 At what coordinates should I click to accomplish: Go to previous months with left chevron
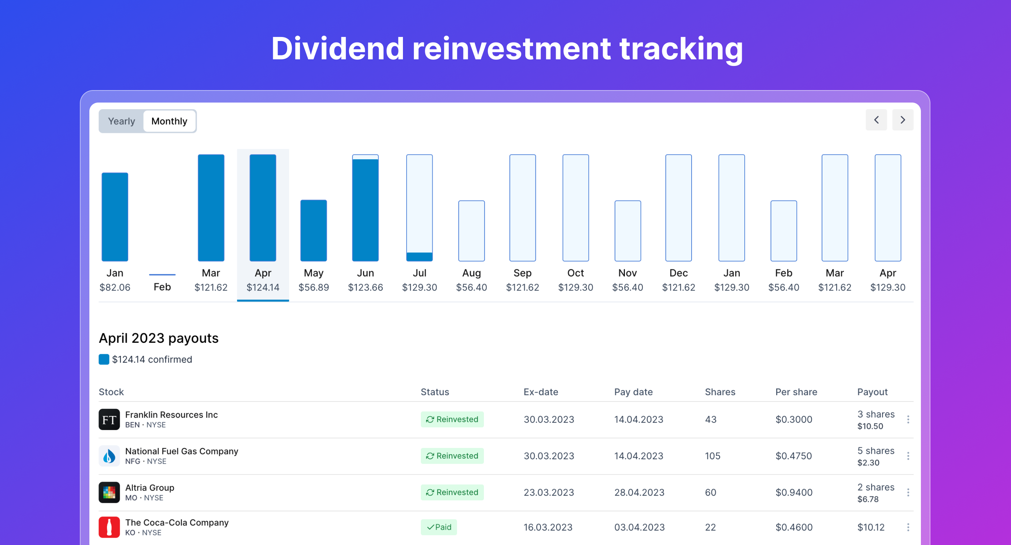[876, 120]
